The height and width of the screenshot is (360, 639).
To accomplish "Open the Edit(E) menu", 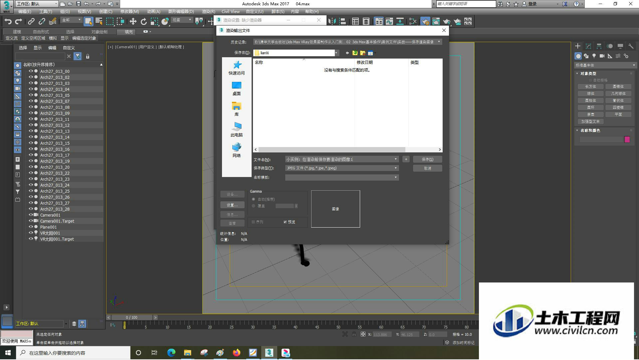I will click(x=25, y=12).
